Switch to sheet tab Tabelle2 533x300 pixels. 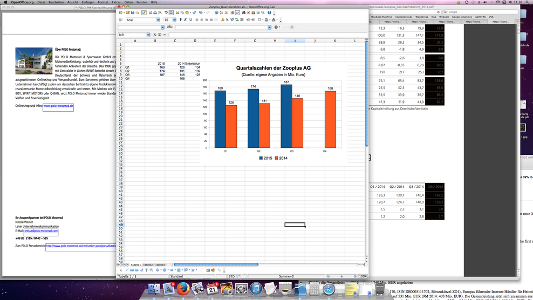pyautogui.click(x=148, y=264)
